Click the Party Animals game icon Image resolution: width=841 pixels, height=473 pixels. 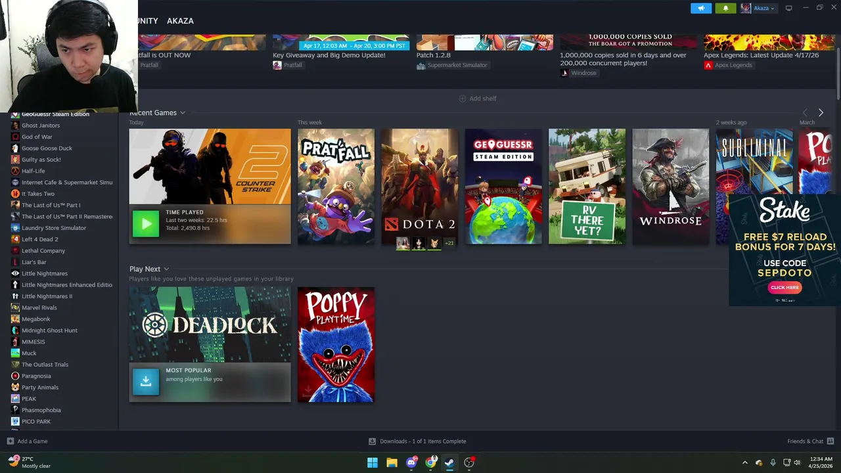(15, 387)
